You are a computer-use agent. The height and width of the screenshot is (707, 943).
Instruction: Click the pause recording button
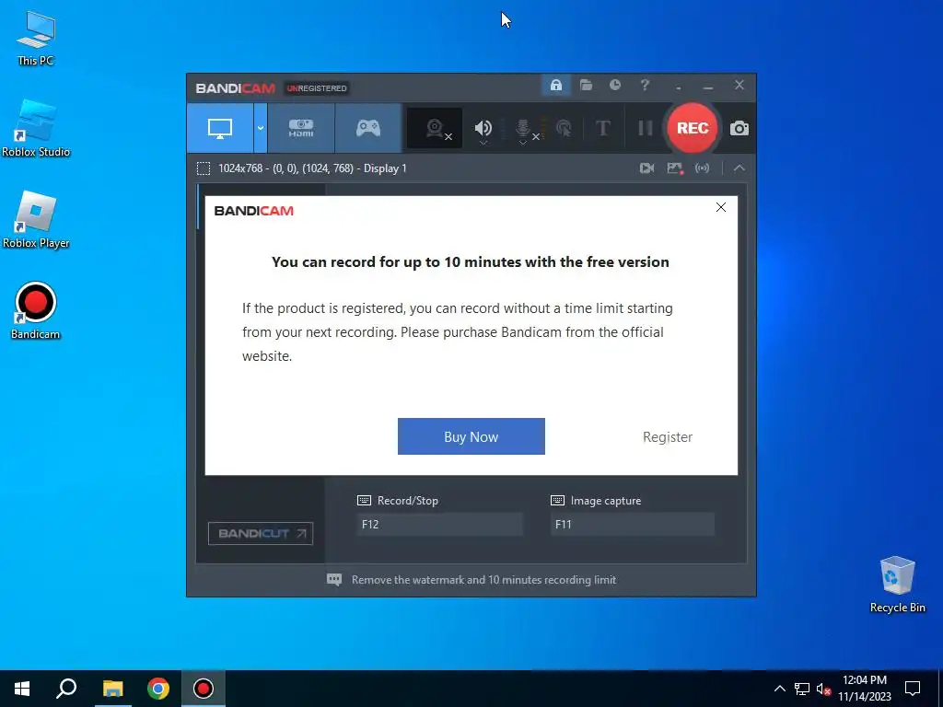(x=646, y=128)
